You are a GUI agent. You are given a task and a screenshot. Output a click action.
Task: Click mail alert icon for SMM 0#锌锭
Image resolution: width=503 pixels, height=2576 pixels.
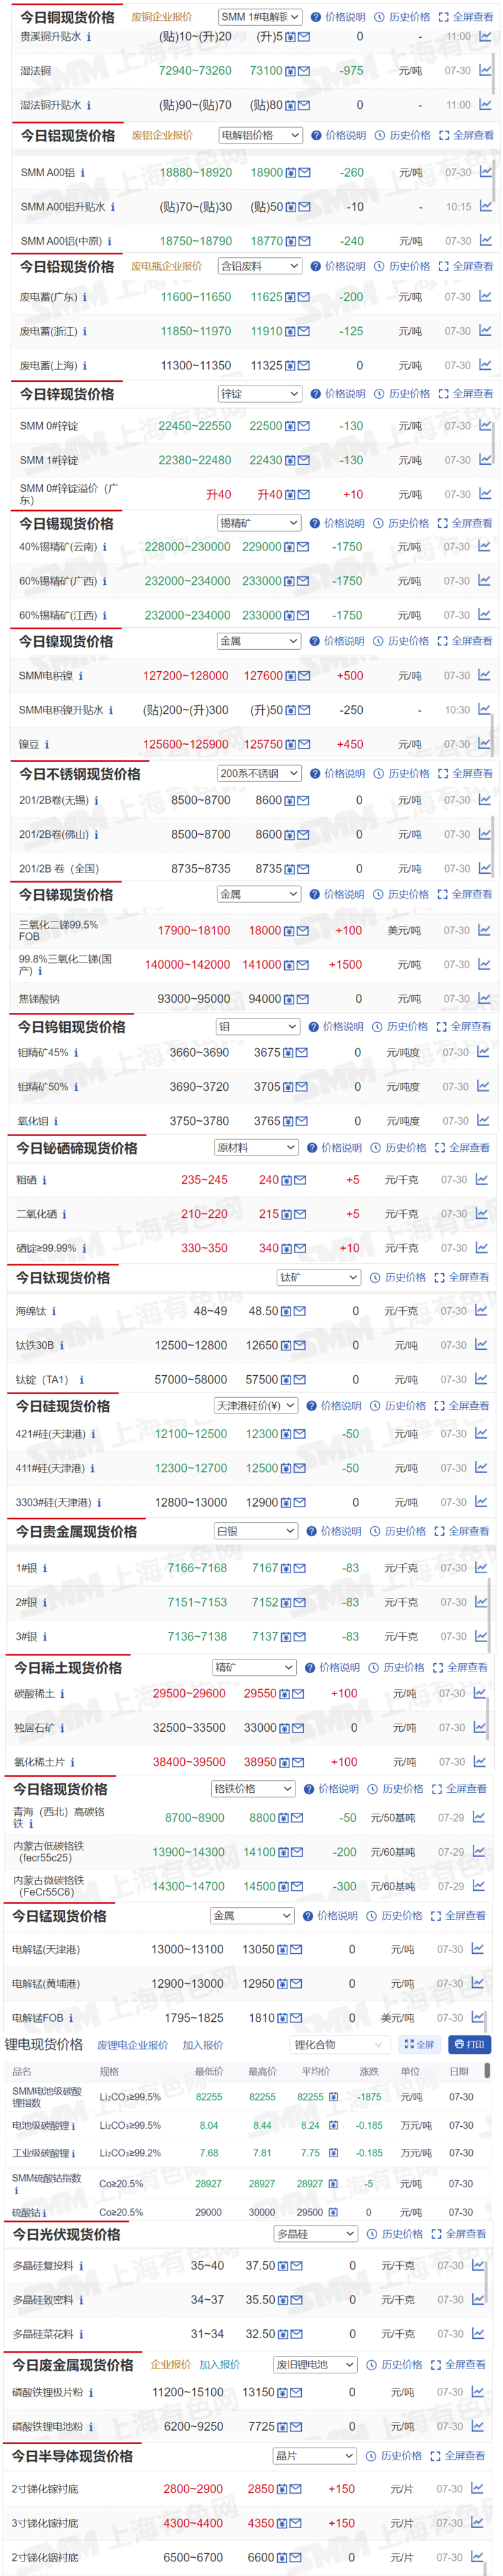(303, 426)
